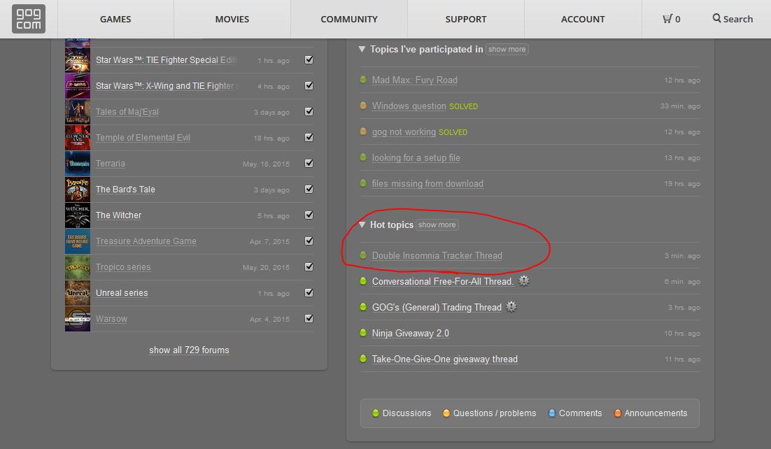Image resolution: width=771 pixels, height=449 pixels.
Task: Click the green dot beside Ninja Giveaway 2.0
Action: 363,332
